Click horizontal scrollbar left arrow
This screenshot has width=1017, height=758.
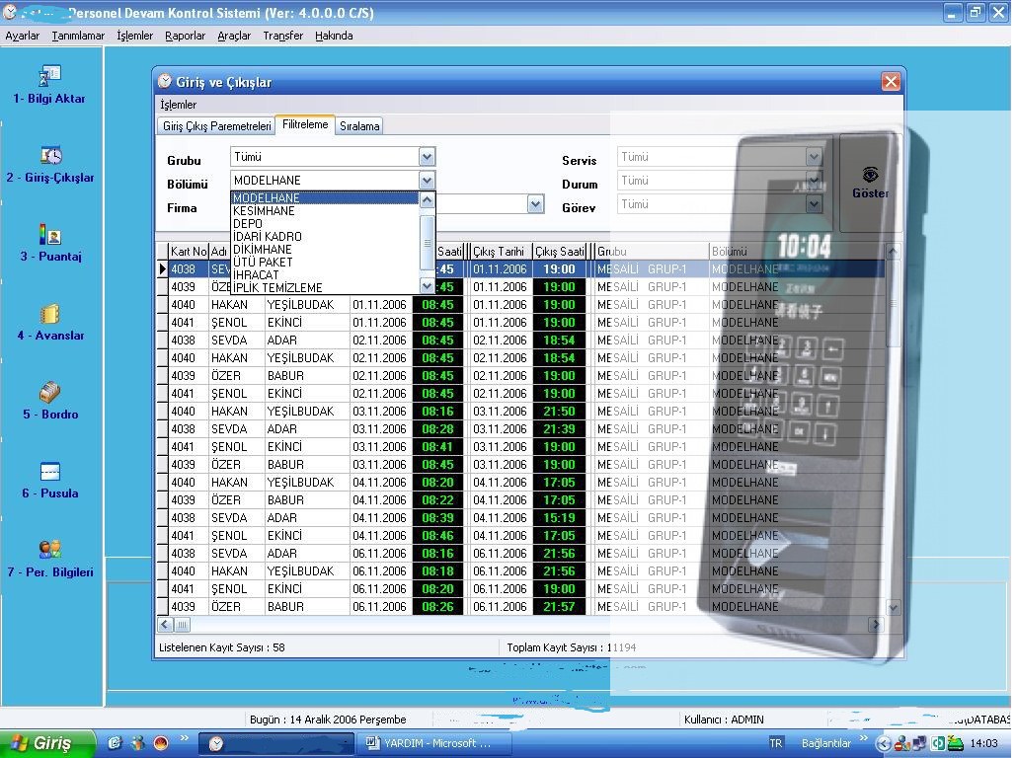166,625
